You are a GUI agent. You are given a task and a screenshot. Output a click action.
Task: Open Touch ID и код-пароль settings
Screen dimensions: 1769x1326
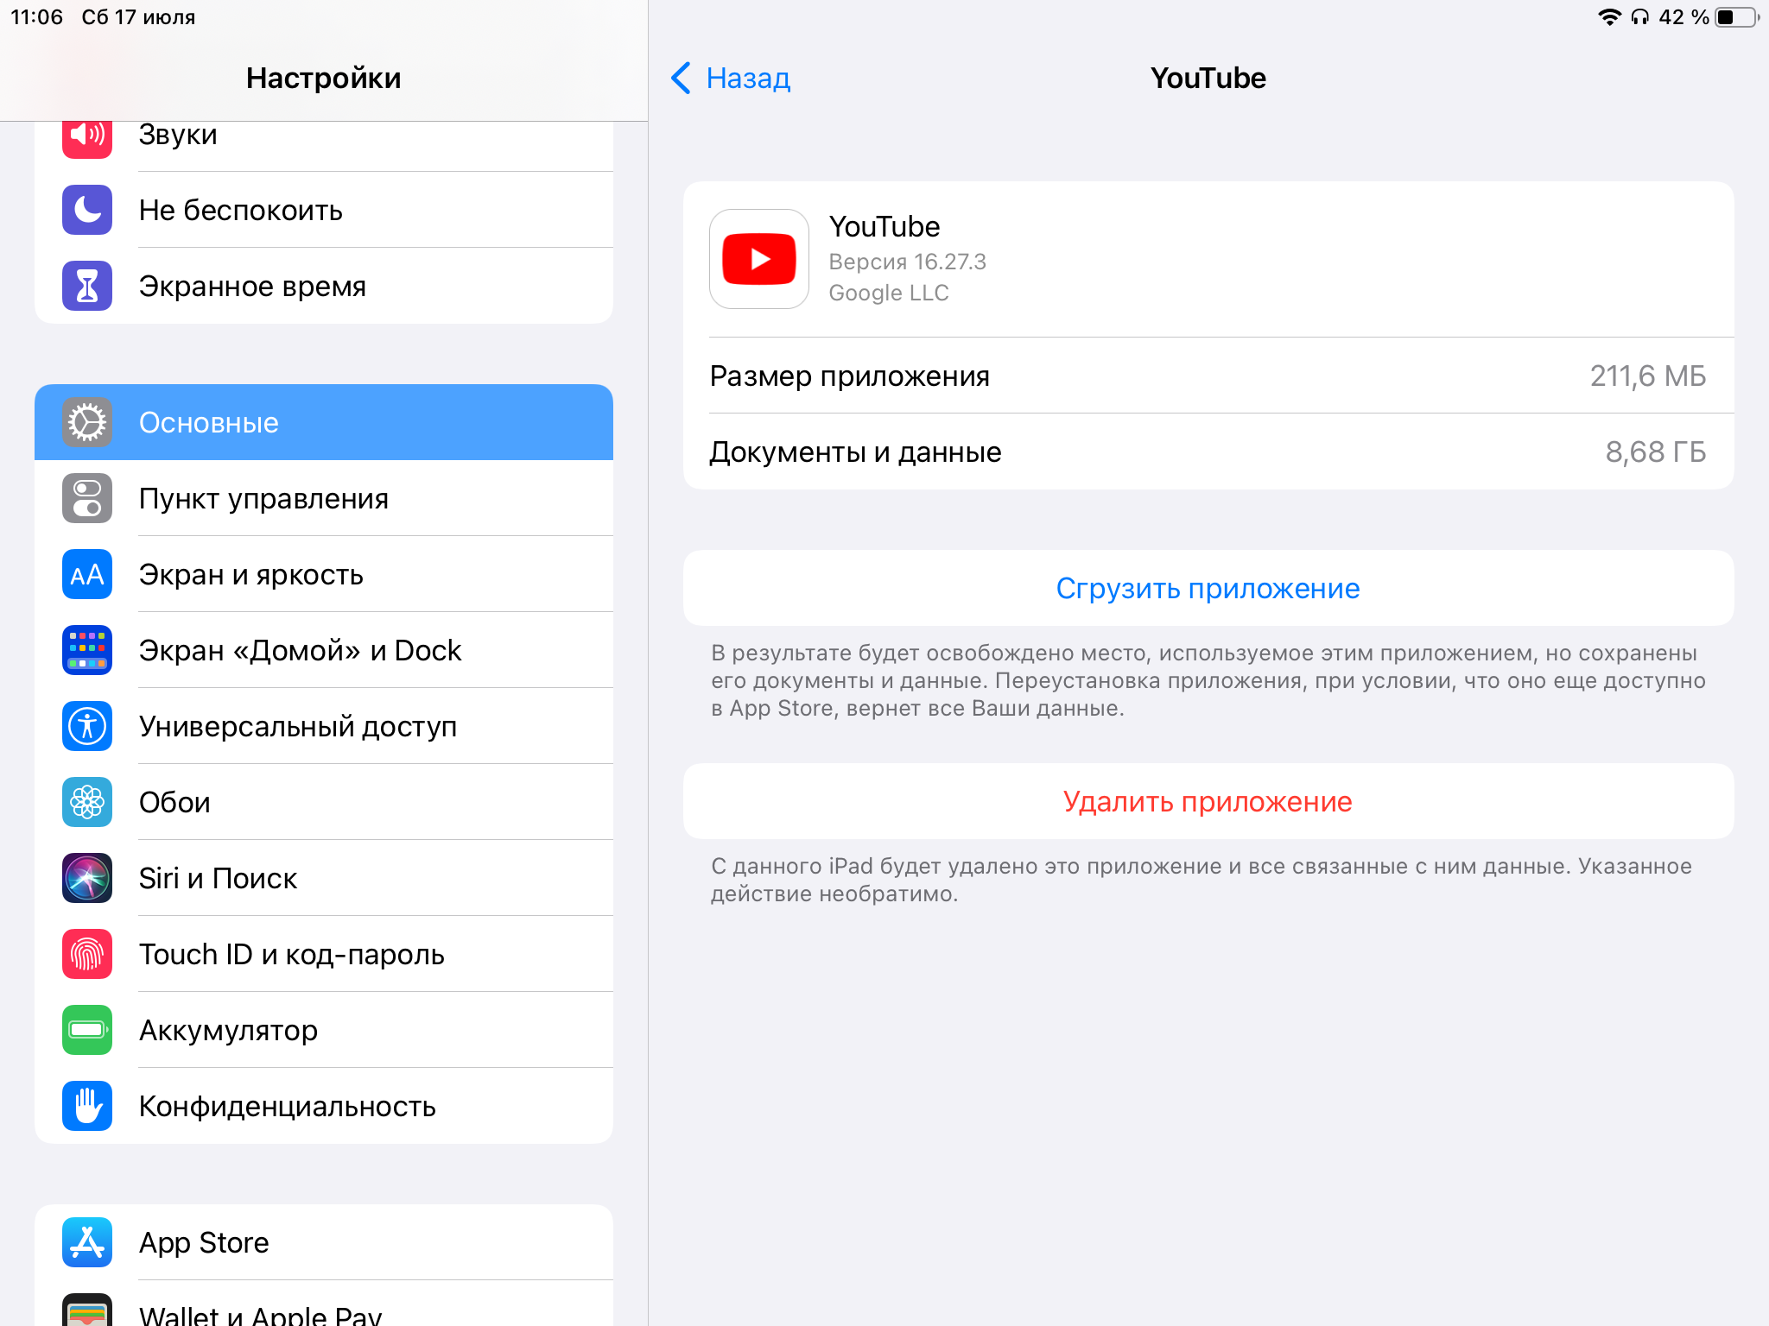[x=324, y=954]
